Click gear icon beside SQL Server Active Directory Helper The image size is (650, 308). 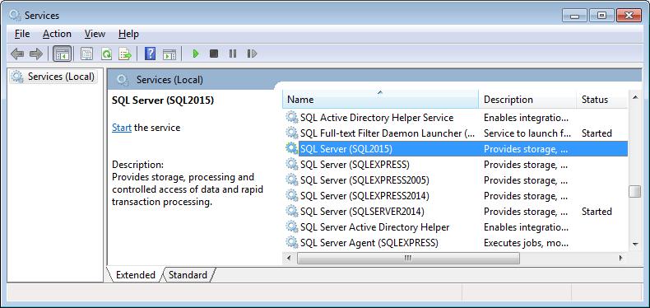[x=292, y=227]
